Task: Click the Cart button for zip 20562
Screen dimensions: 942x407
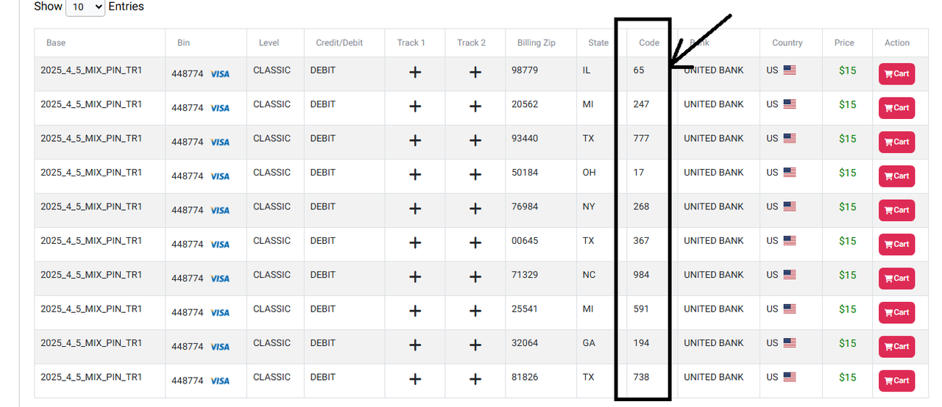Action: (896, 107)
